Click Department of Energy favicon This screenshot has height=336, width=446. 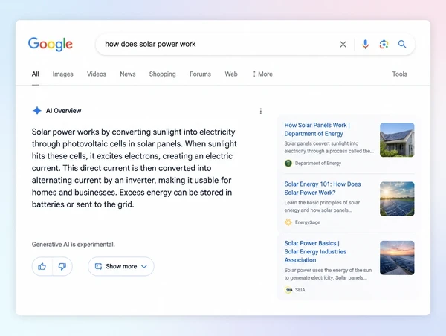(288, 164)
